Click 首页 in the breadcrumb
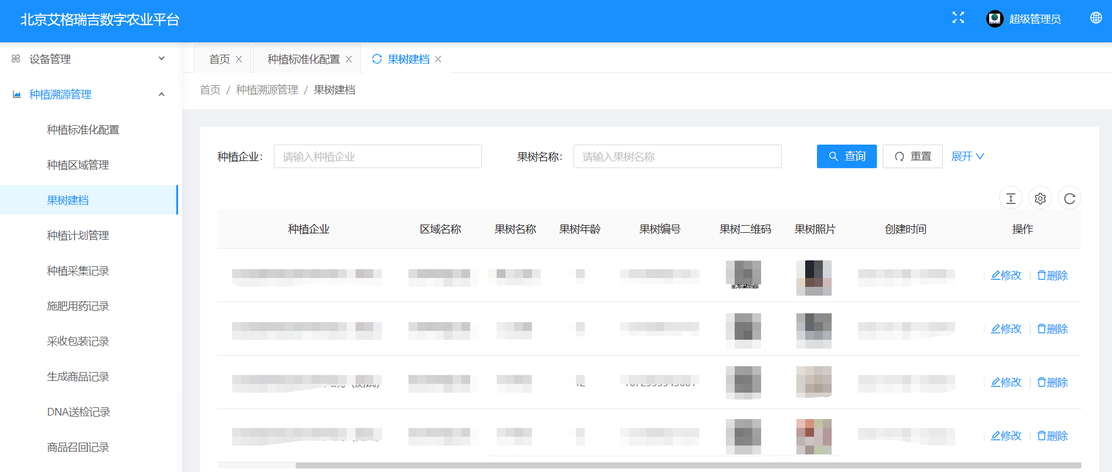Viewport: 1112px width, 472px height. pos(210,90)
